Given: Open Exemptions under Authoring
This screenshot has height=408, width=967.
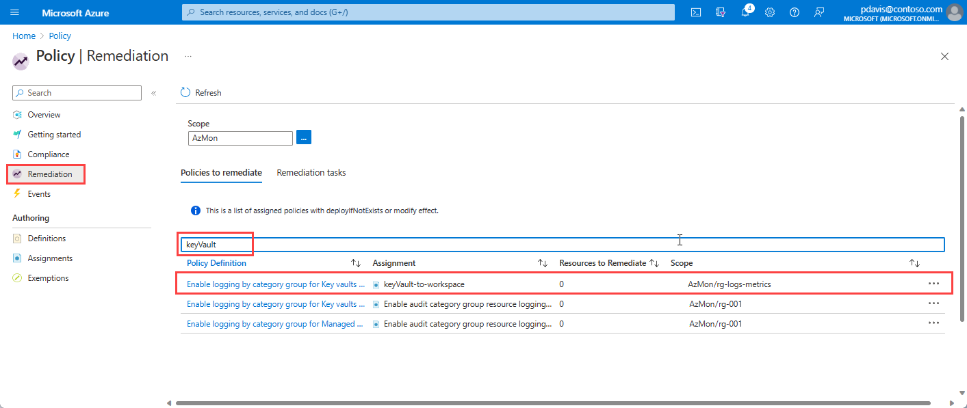Looking at the screenshot, I should [48, 278].
